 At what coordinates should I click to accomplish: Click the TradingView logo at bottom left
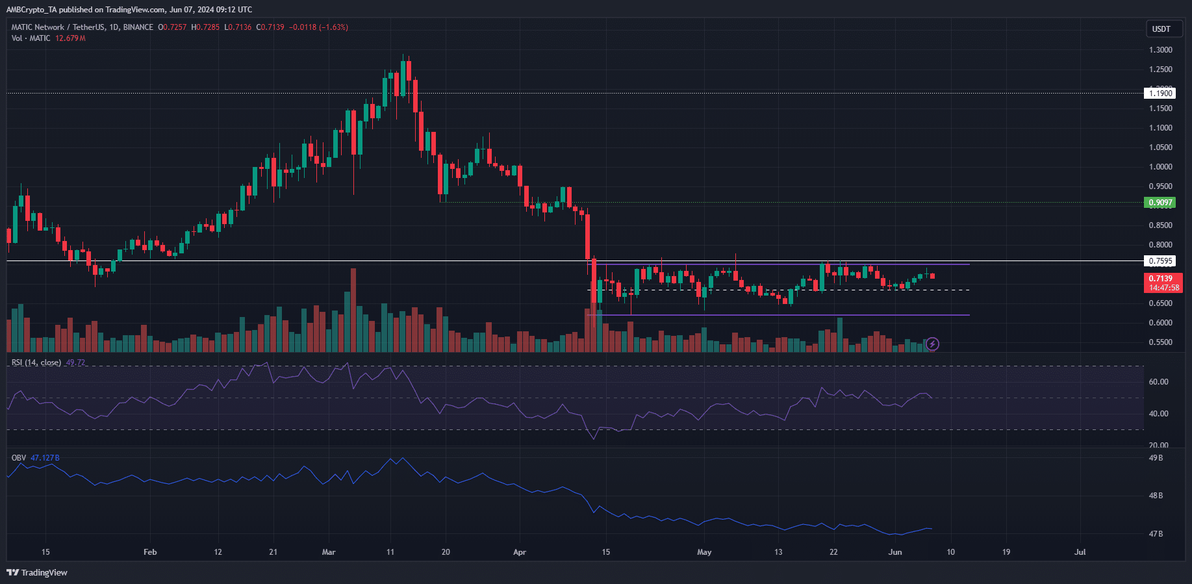point(37,572)
